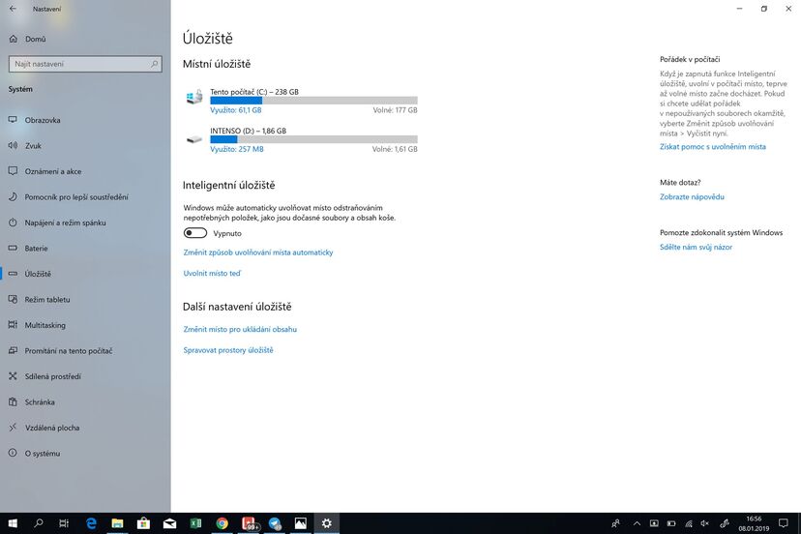Open Microsoft Store from the taskbar
Image resolution: width=801 pixels, height=534 pixels.
point(143,523)
